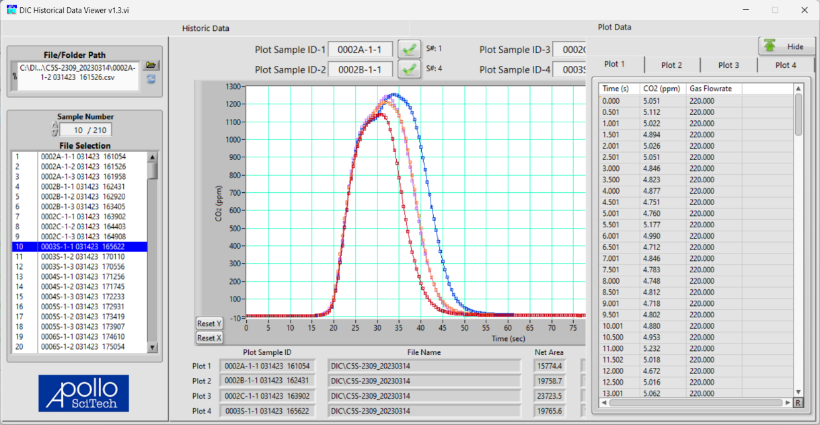Click the Sample Number field showing 10 / 210
820x425 pixels.
[x=86, y=130]
